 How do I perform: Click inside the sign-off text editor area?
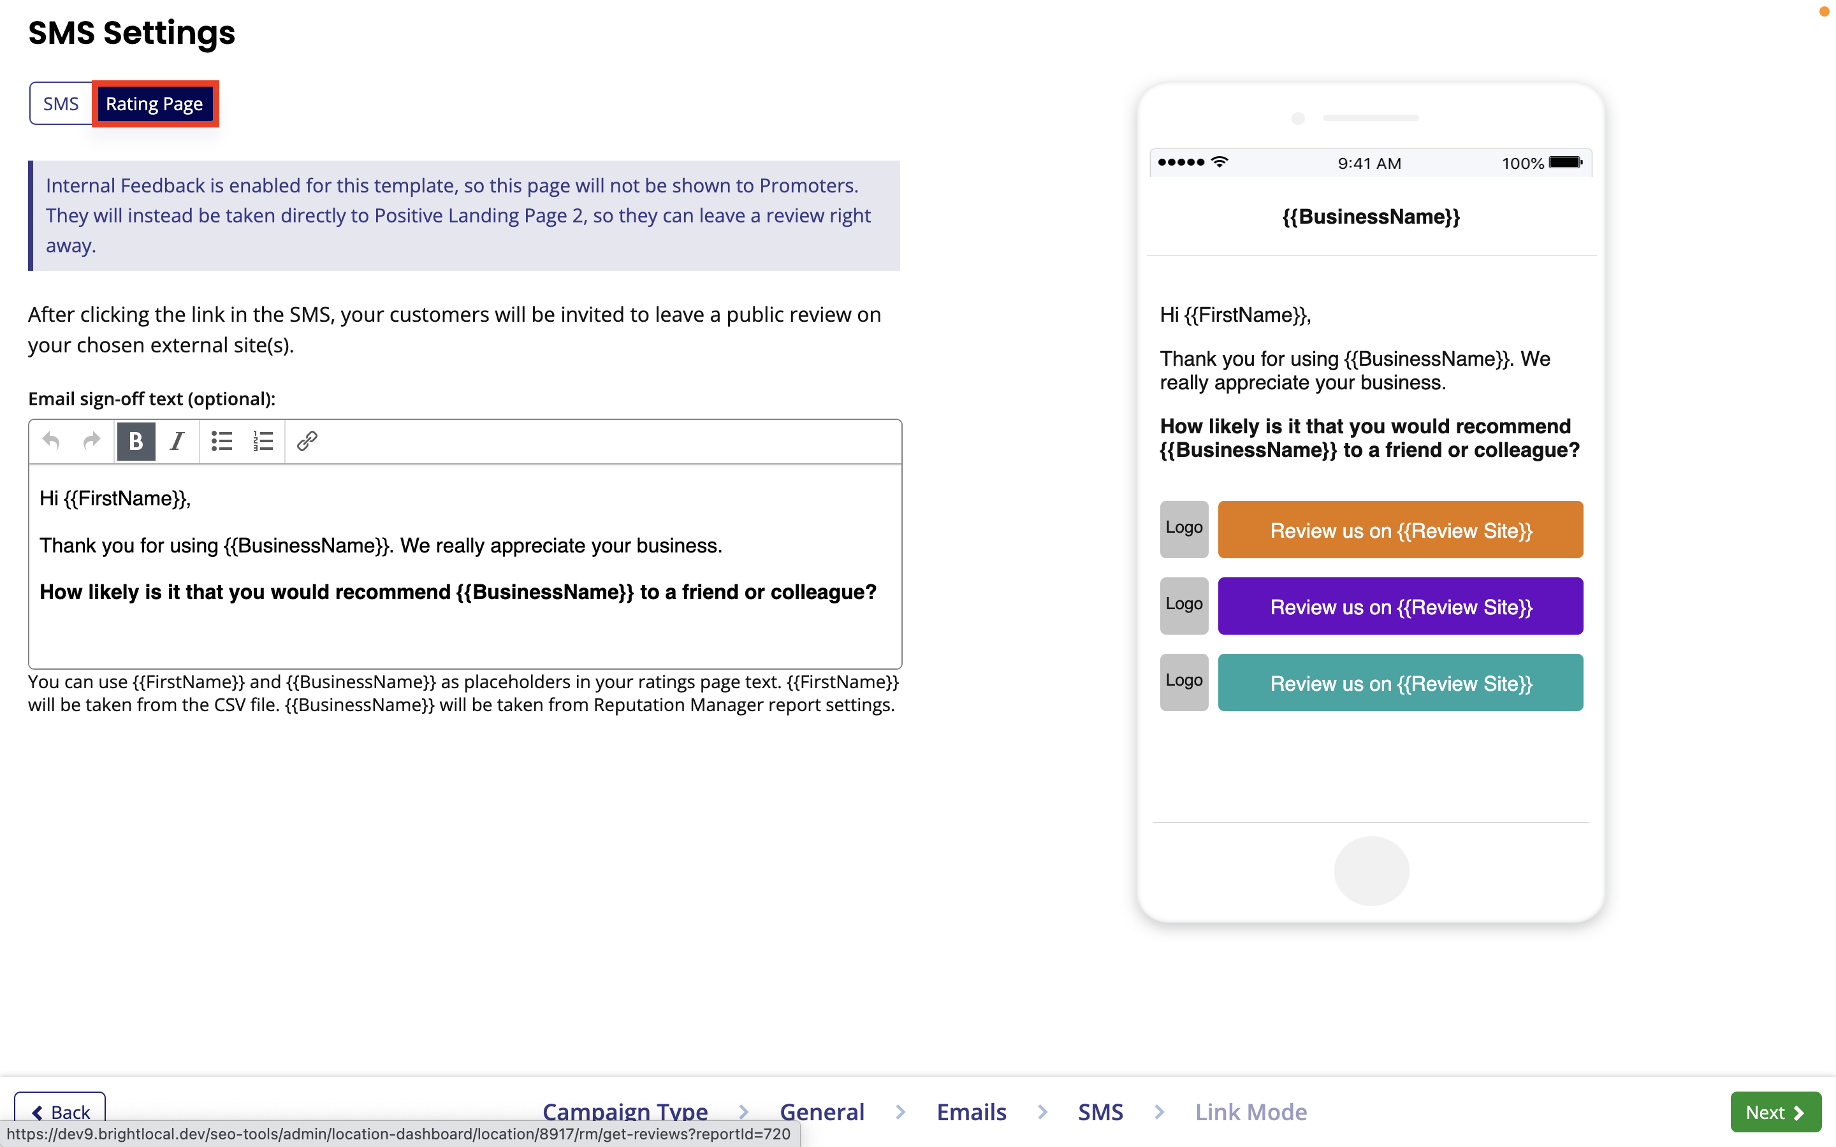click(465, 565)
